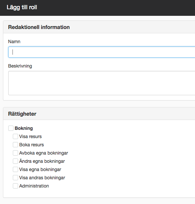Click the Rättigheter panel heading
Image resolution: width=195 pixels, height=204 pixels.
coord(22,114)
